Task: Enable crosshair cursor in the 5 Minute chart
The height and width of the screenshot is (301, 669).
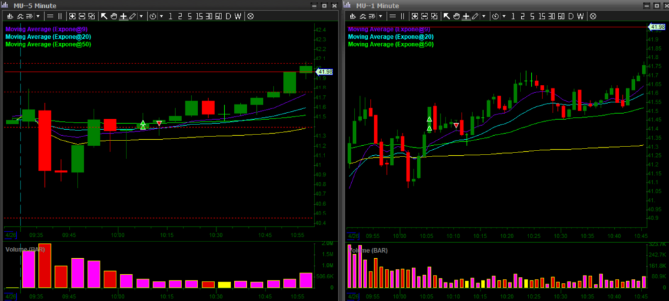Action: (x=123, y=16)
